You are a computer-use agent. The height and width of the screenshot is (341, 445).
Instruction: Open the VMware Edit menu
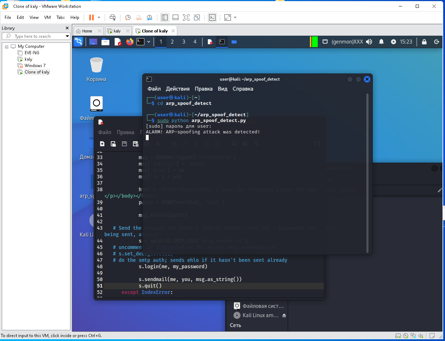pyautogui.click(x=20, y=17)
